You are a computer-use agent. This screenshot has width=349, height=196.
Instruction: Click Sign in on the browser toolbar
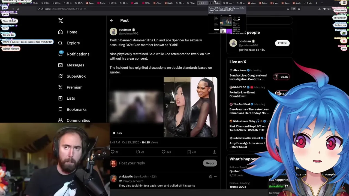click(x=327, y=9)
